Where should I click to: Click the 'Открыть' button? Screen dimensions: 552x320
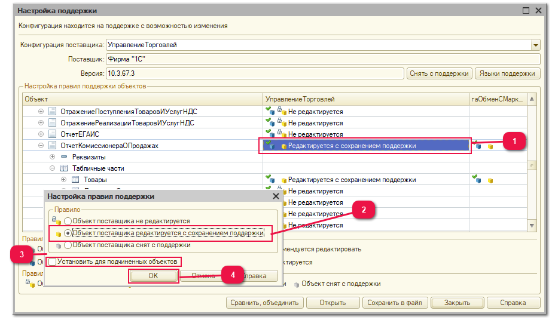click(333, 303)
